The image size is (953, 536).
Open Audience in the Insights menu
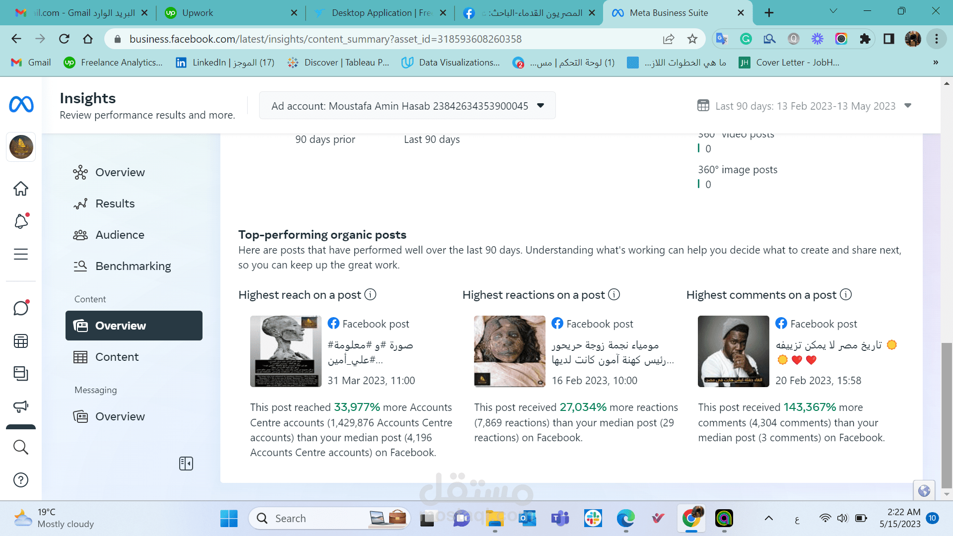tap(120, 235)
